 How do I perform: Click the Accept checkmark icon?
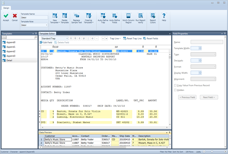(6, 16)
